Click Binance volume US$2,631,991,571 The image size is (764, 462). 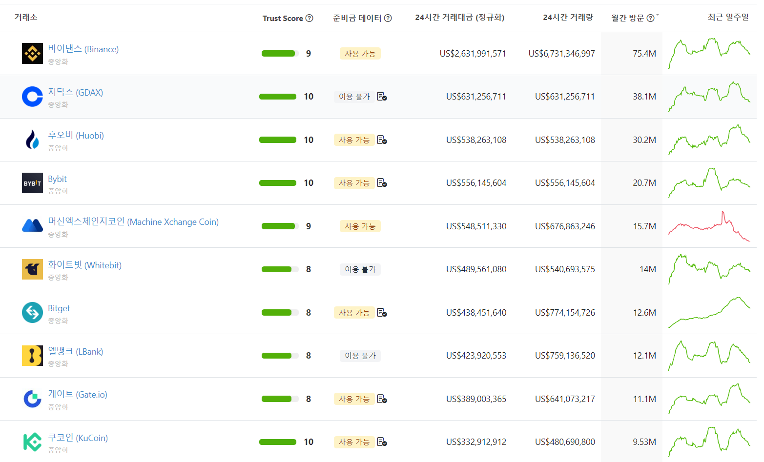coord(473,54)
